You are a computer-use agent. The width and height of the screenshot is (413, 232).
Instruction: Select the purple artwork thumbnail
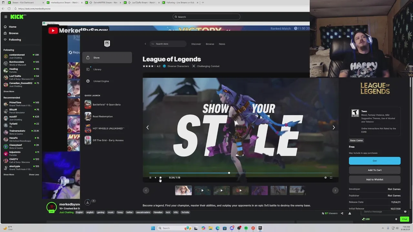tap(259, 190)
